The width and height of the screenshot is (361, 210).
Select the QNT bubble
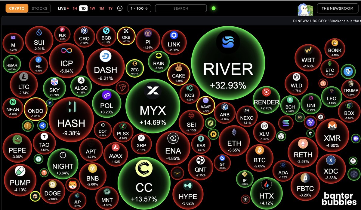point(201,167)
